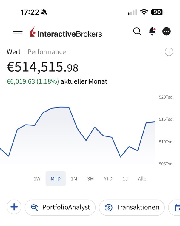Image resolution: width=180 pixels, height=226 pixels.
Task: Open notifications bell
Action: click(x=152, y=32)
